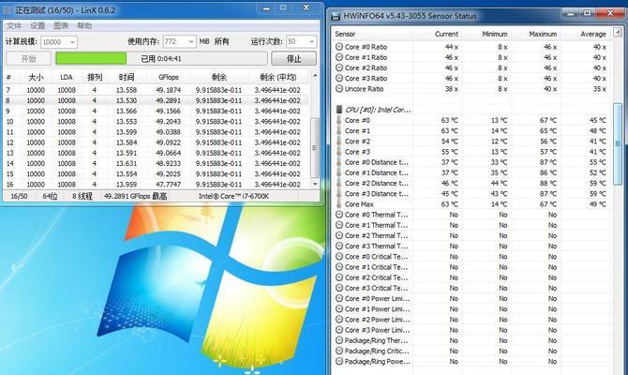Click the 16/50 status bar entry

[20, 196]
